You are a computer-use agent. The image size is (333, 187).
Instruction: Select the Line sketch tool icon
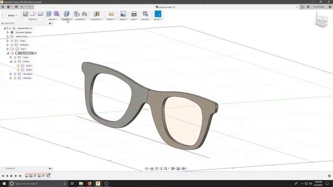coord(33,14)
